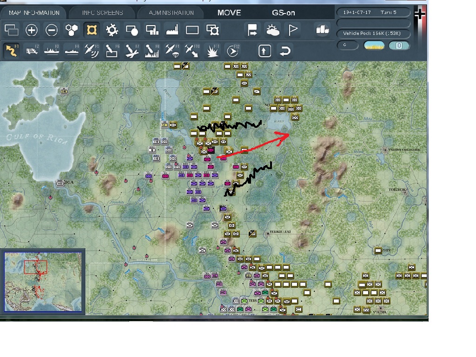Click the MOVE mode label
Screen dimensions: 476x357
(229, 13)
